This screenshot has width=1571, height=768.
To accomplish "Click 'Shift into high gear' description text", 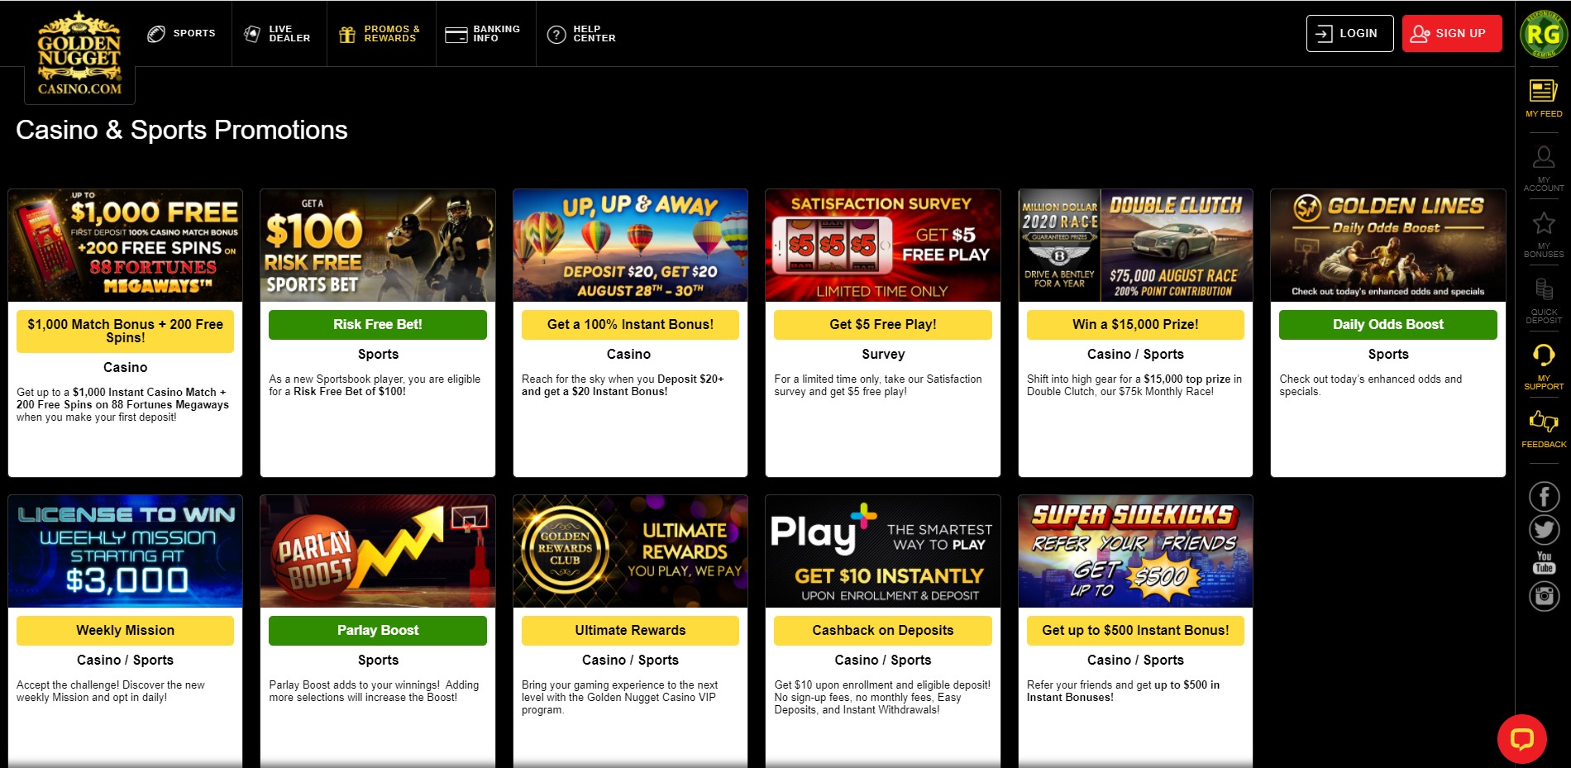I will click(x=1134, y=385).
